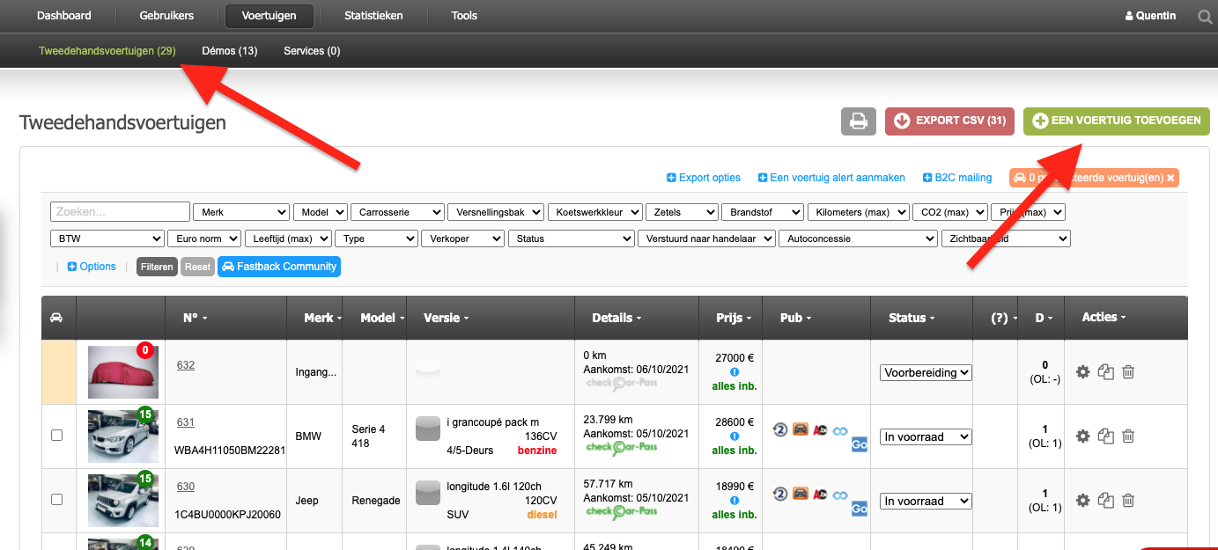1218x550 pixels.
Task: Open the B2C mailing link
Action: (x=957, y=178)
